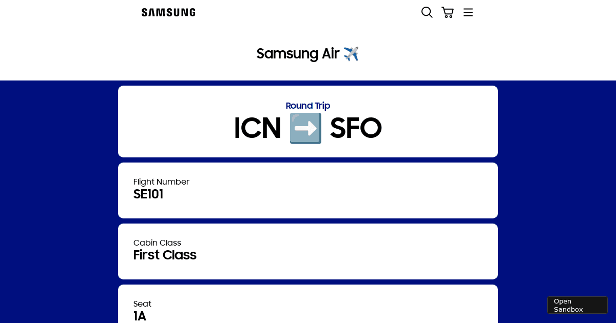Screen dimensions: 616x323
Task: Expand the Cabin Class card
Action: point(308,251)
